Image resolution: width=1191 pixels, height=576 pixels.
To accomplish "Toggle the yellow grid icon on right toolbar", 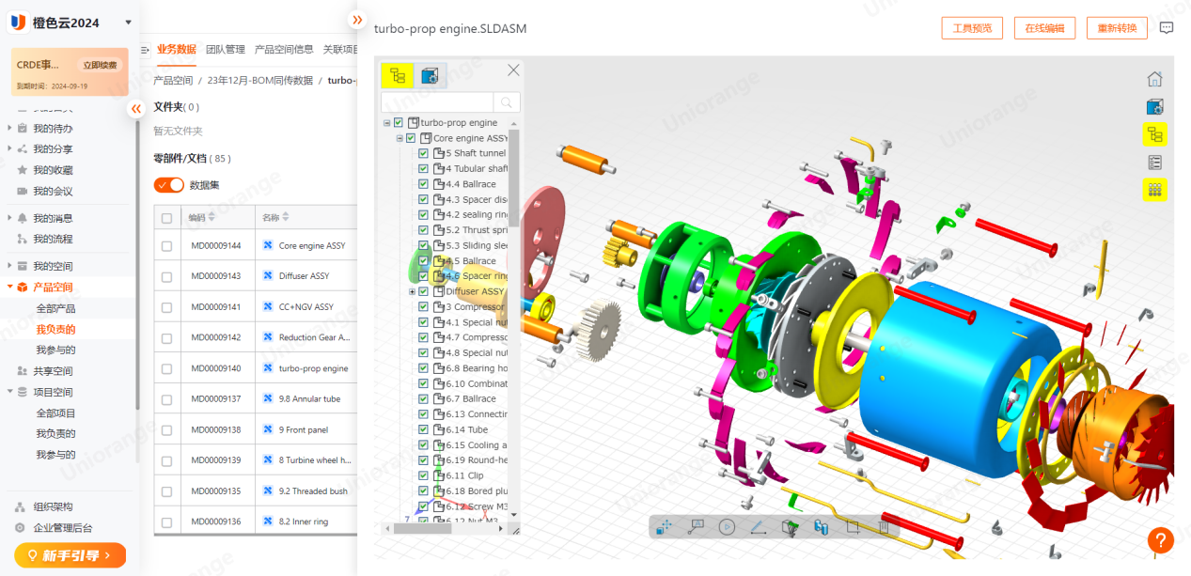I will tap(1155, 190).
